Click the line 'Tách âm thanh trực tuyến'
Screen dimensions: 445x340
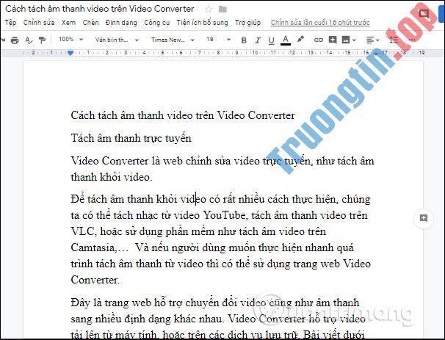[x=131, y=138]
